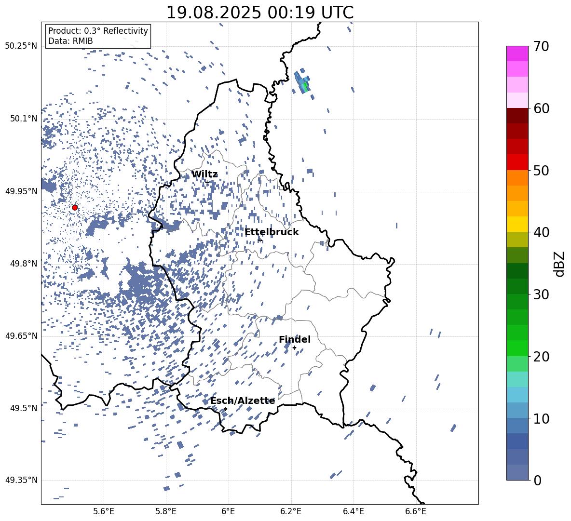This screenshot has height=521, width=571.
Task: Click the cross marker at Ettelbruck
Action: (x=259, y=240)
